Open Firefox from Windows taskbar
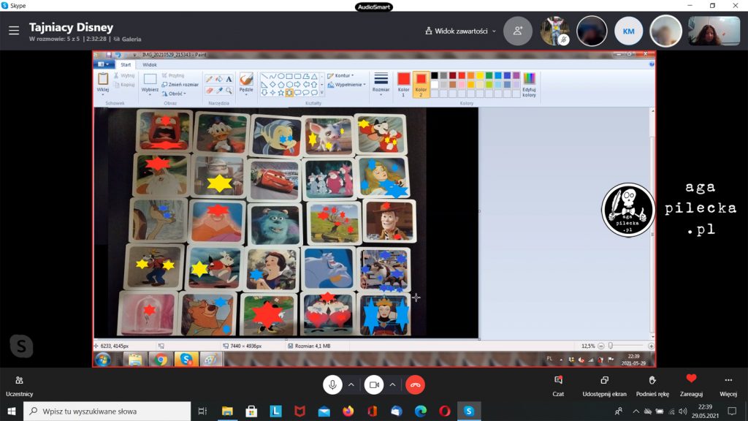This screenshot has height=421, width=748. [x=348, y=411]
